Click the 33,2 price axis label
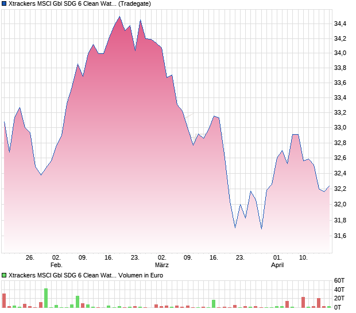This screenshot has width=356, height=313. [340, 112]
